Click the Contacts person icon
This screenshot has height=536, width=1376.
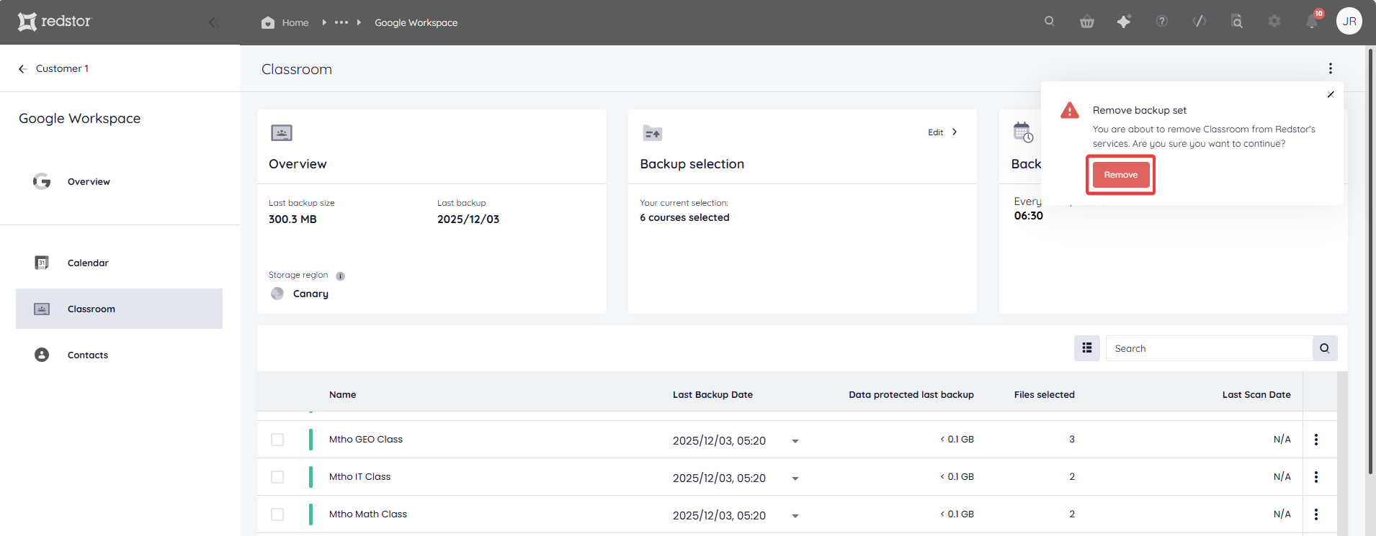click(x=42, y=355)
